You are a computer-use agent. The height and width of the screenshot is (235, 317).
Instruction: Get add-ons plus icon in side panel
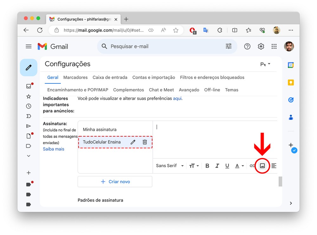coord(291,145)
